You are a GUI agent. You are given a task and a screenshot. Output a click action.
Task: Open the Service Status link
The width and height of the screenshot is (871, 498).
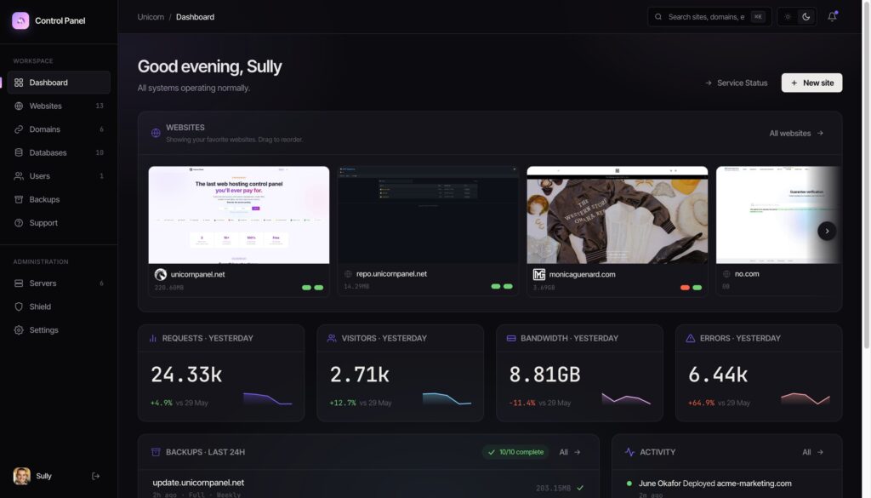tap(736, 83)
